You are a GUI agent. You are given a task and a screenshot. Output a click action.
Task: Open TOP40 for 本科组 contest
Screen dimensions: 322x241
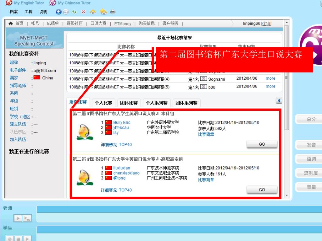click(125, 145)
